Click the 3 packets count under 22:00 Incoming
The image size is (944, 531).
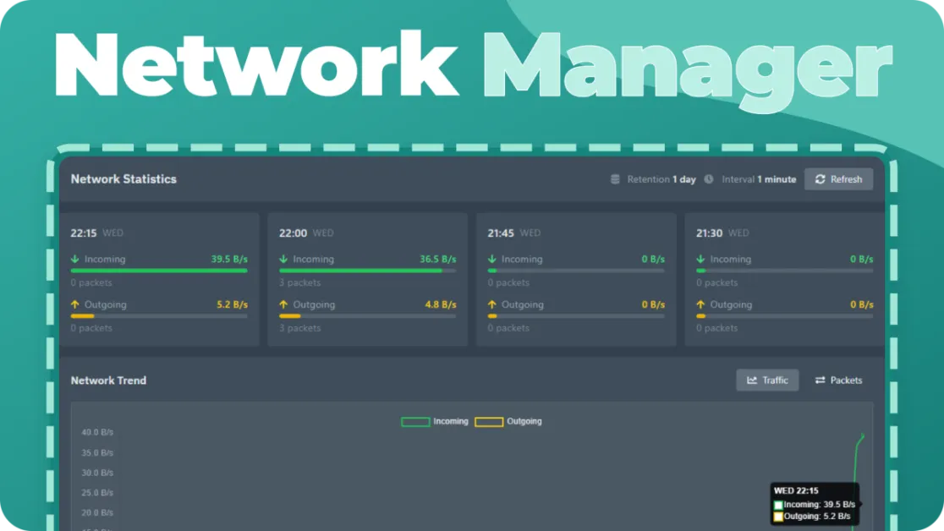299,282
